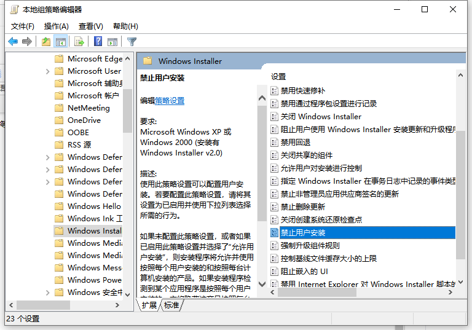Open the 查看(V) menu
The width and height of the screenshot is (472, 330).
coord(91,26)
